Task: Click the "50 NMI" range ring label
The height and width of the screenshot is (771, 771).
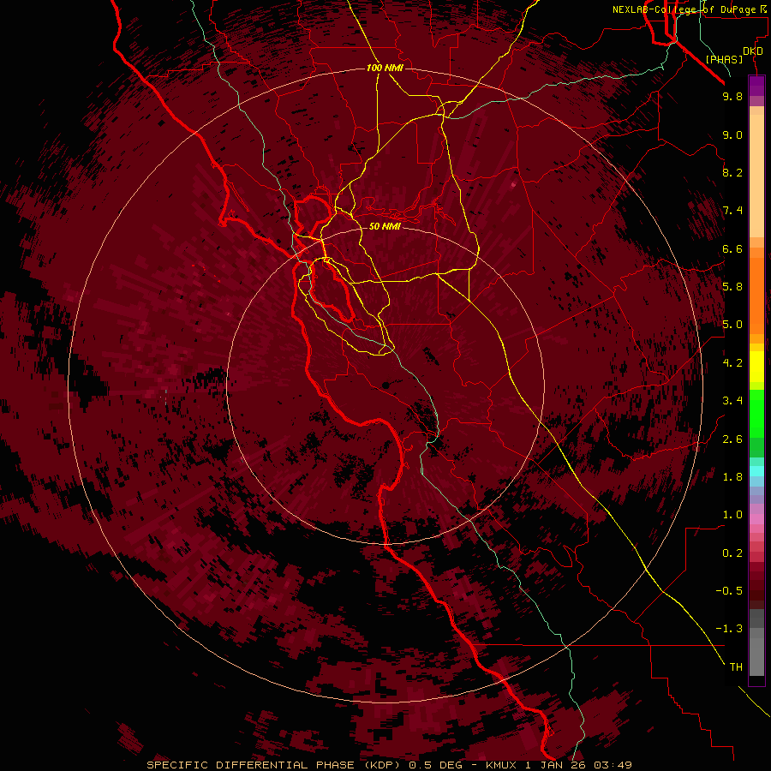Action: click(x=385, y=226)
